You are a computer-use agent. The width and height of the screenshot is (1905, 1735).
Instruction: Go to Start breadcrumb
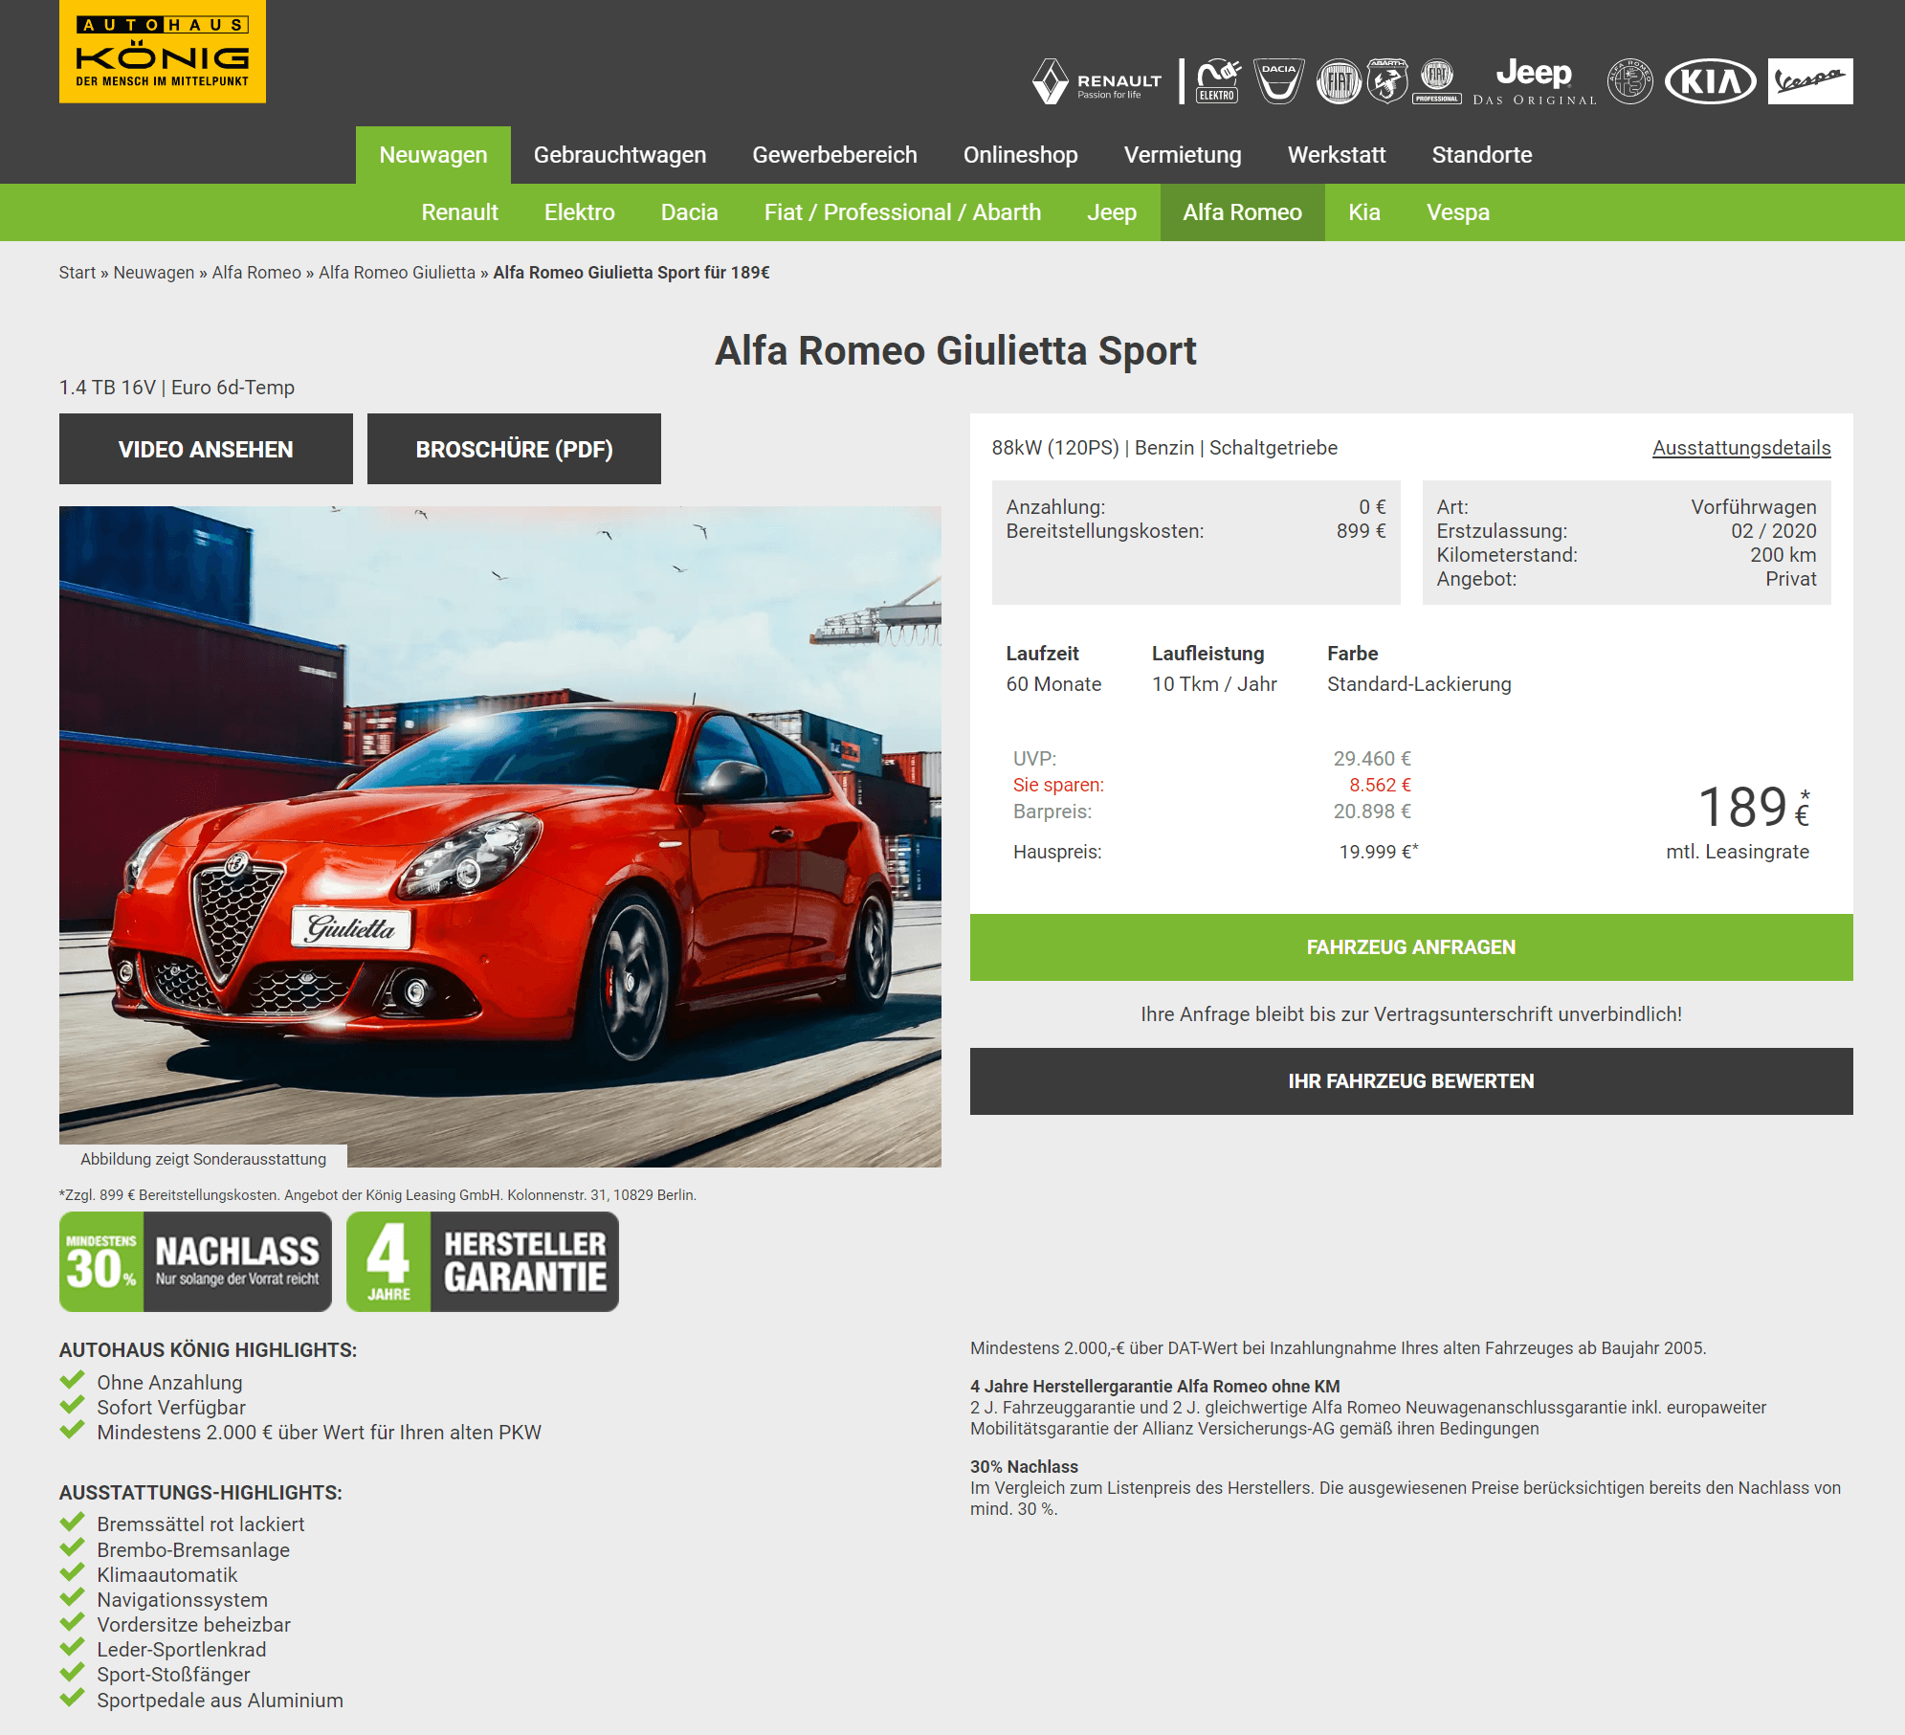point(78,273)
